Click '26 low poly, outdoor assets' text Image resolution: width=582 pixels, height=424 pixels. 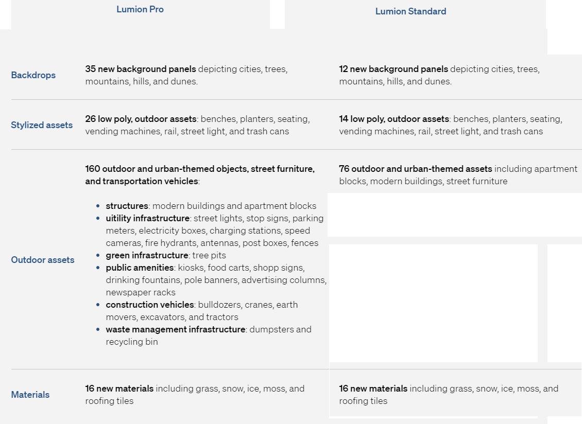click(141, 119)
